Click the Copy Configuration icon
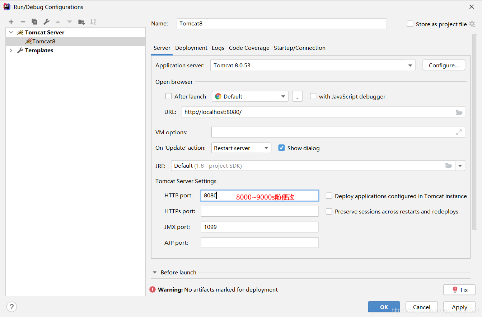Screen dimensions: 482x317 tap(34, 22)
